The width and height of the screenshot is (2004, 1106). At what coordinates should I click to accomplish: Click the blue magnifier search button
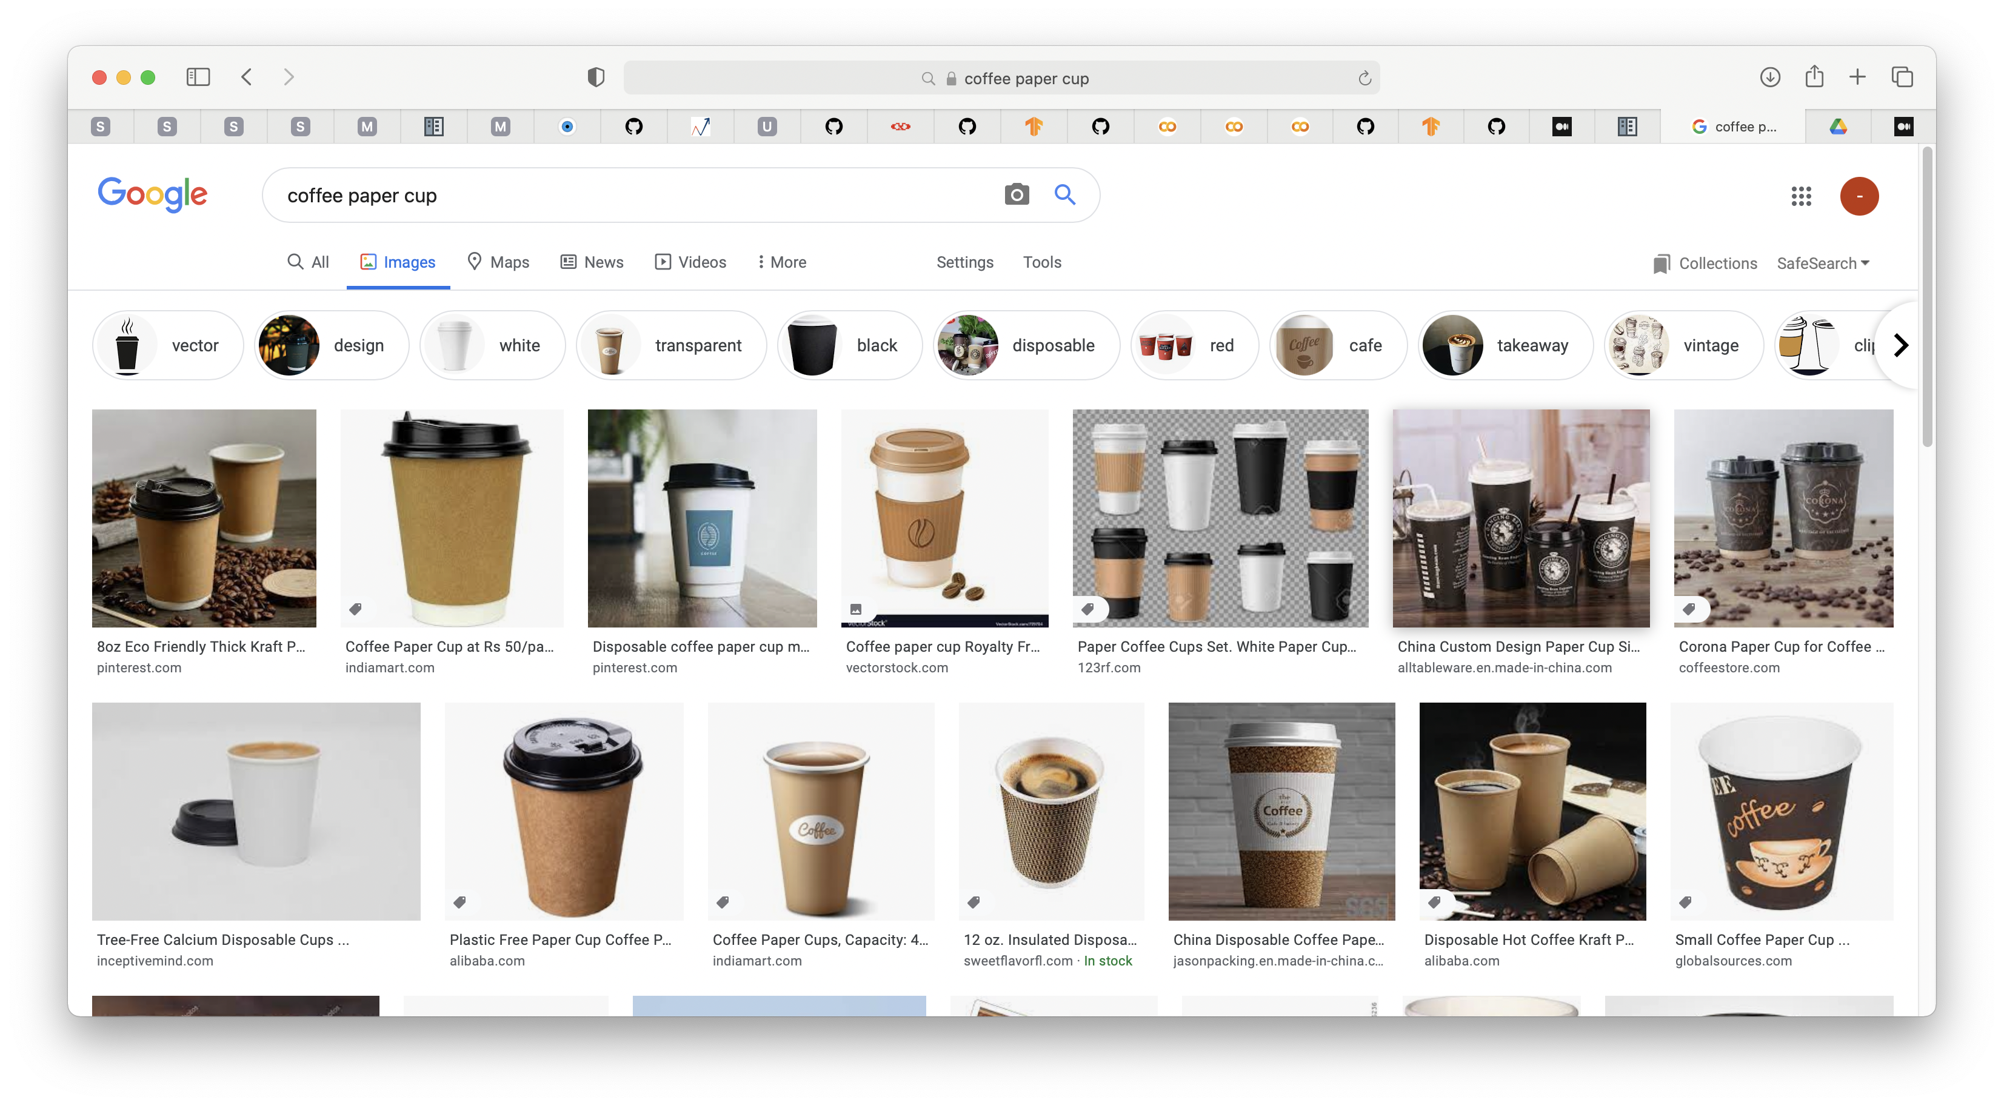[1065, 194]
